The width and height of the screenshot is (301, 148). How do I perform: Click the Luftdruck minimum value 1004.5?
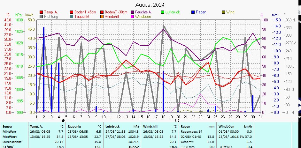(x=134, y=132)
